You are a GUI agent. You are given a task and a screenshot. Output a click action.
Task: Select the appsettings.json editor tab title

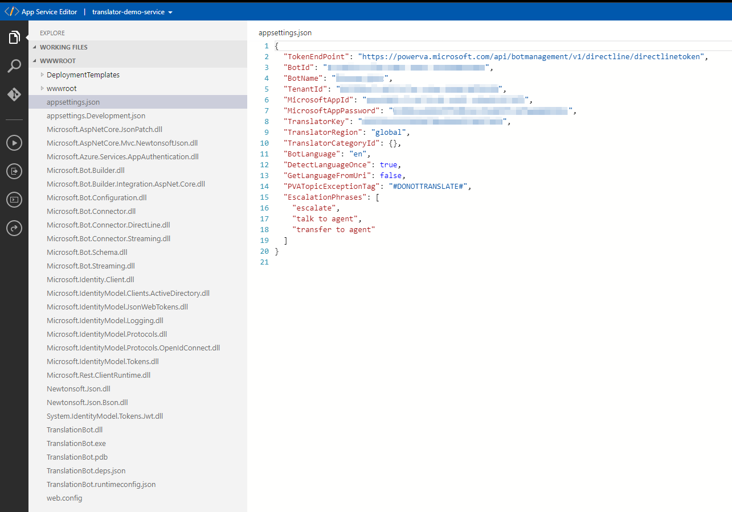(x=285, y=33)
